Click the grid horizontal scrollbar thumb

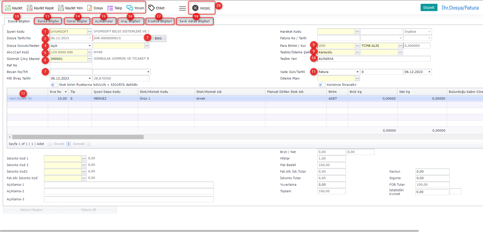[78, 137]
